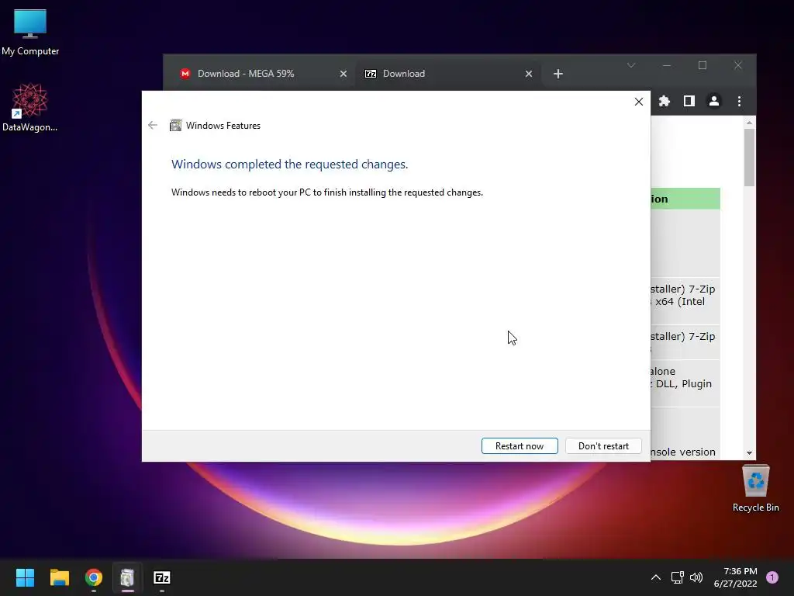Image resolution: width=794 pixels, height=596 pixels.
Task: Show hidden system tray icons
Action: click(656, 577)
